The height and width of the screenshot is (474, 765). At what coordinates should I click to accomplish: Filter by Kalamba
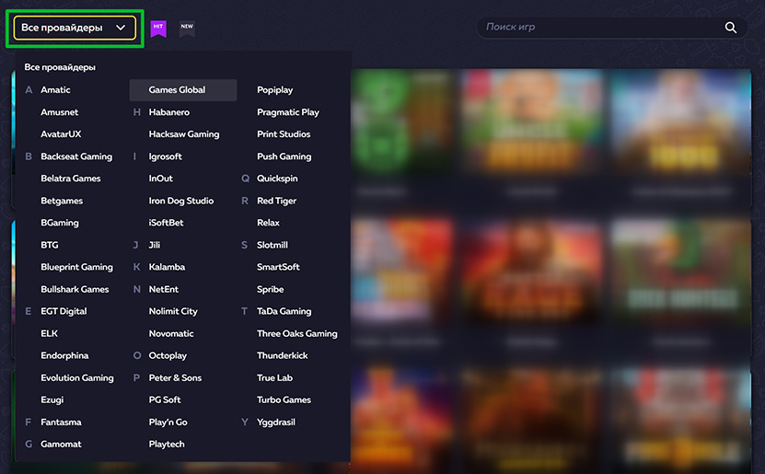pyautogui.click(x=167, y=267)
